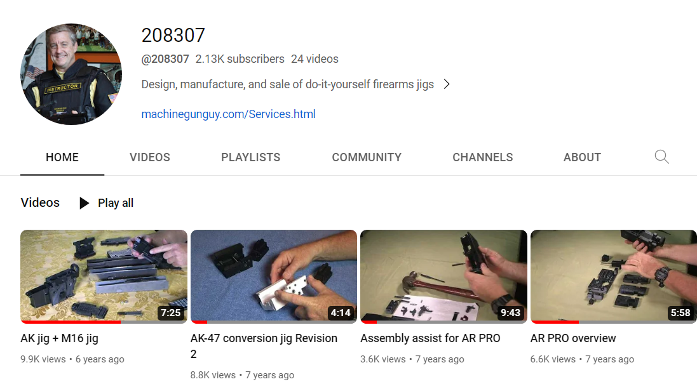This screenshot has width=697, height=391.
Task: Open the PLAYLISTS tab
Action: pos(251,157)
